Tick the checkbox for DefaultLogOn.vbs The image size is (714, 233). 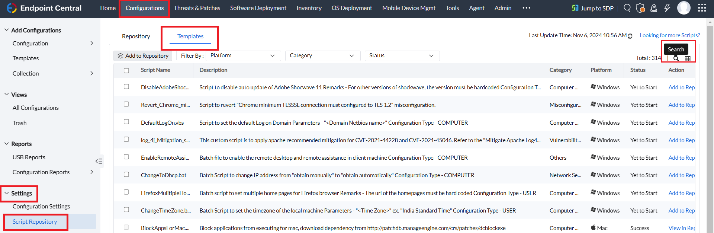126,122
